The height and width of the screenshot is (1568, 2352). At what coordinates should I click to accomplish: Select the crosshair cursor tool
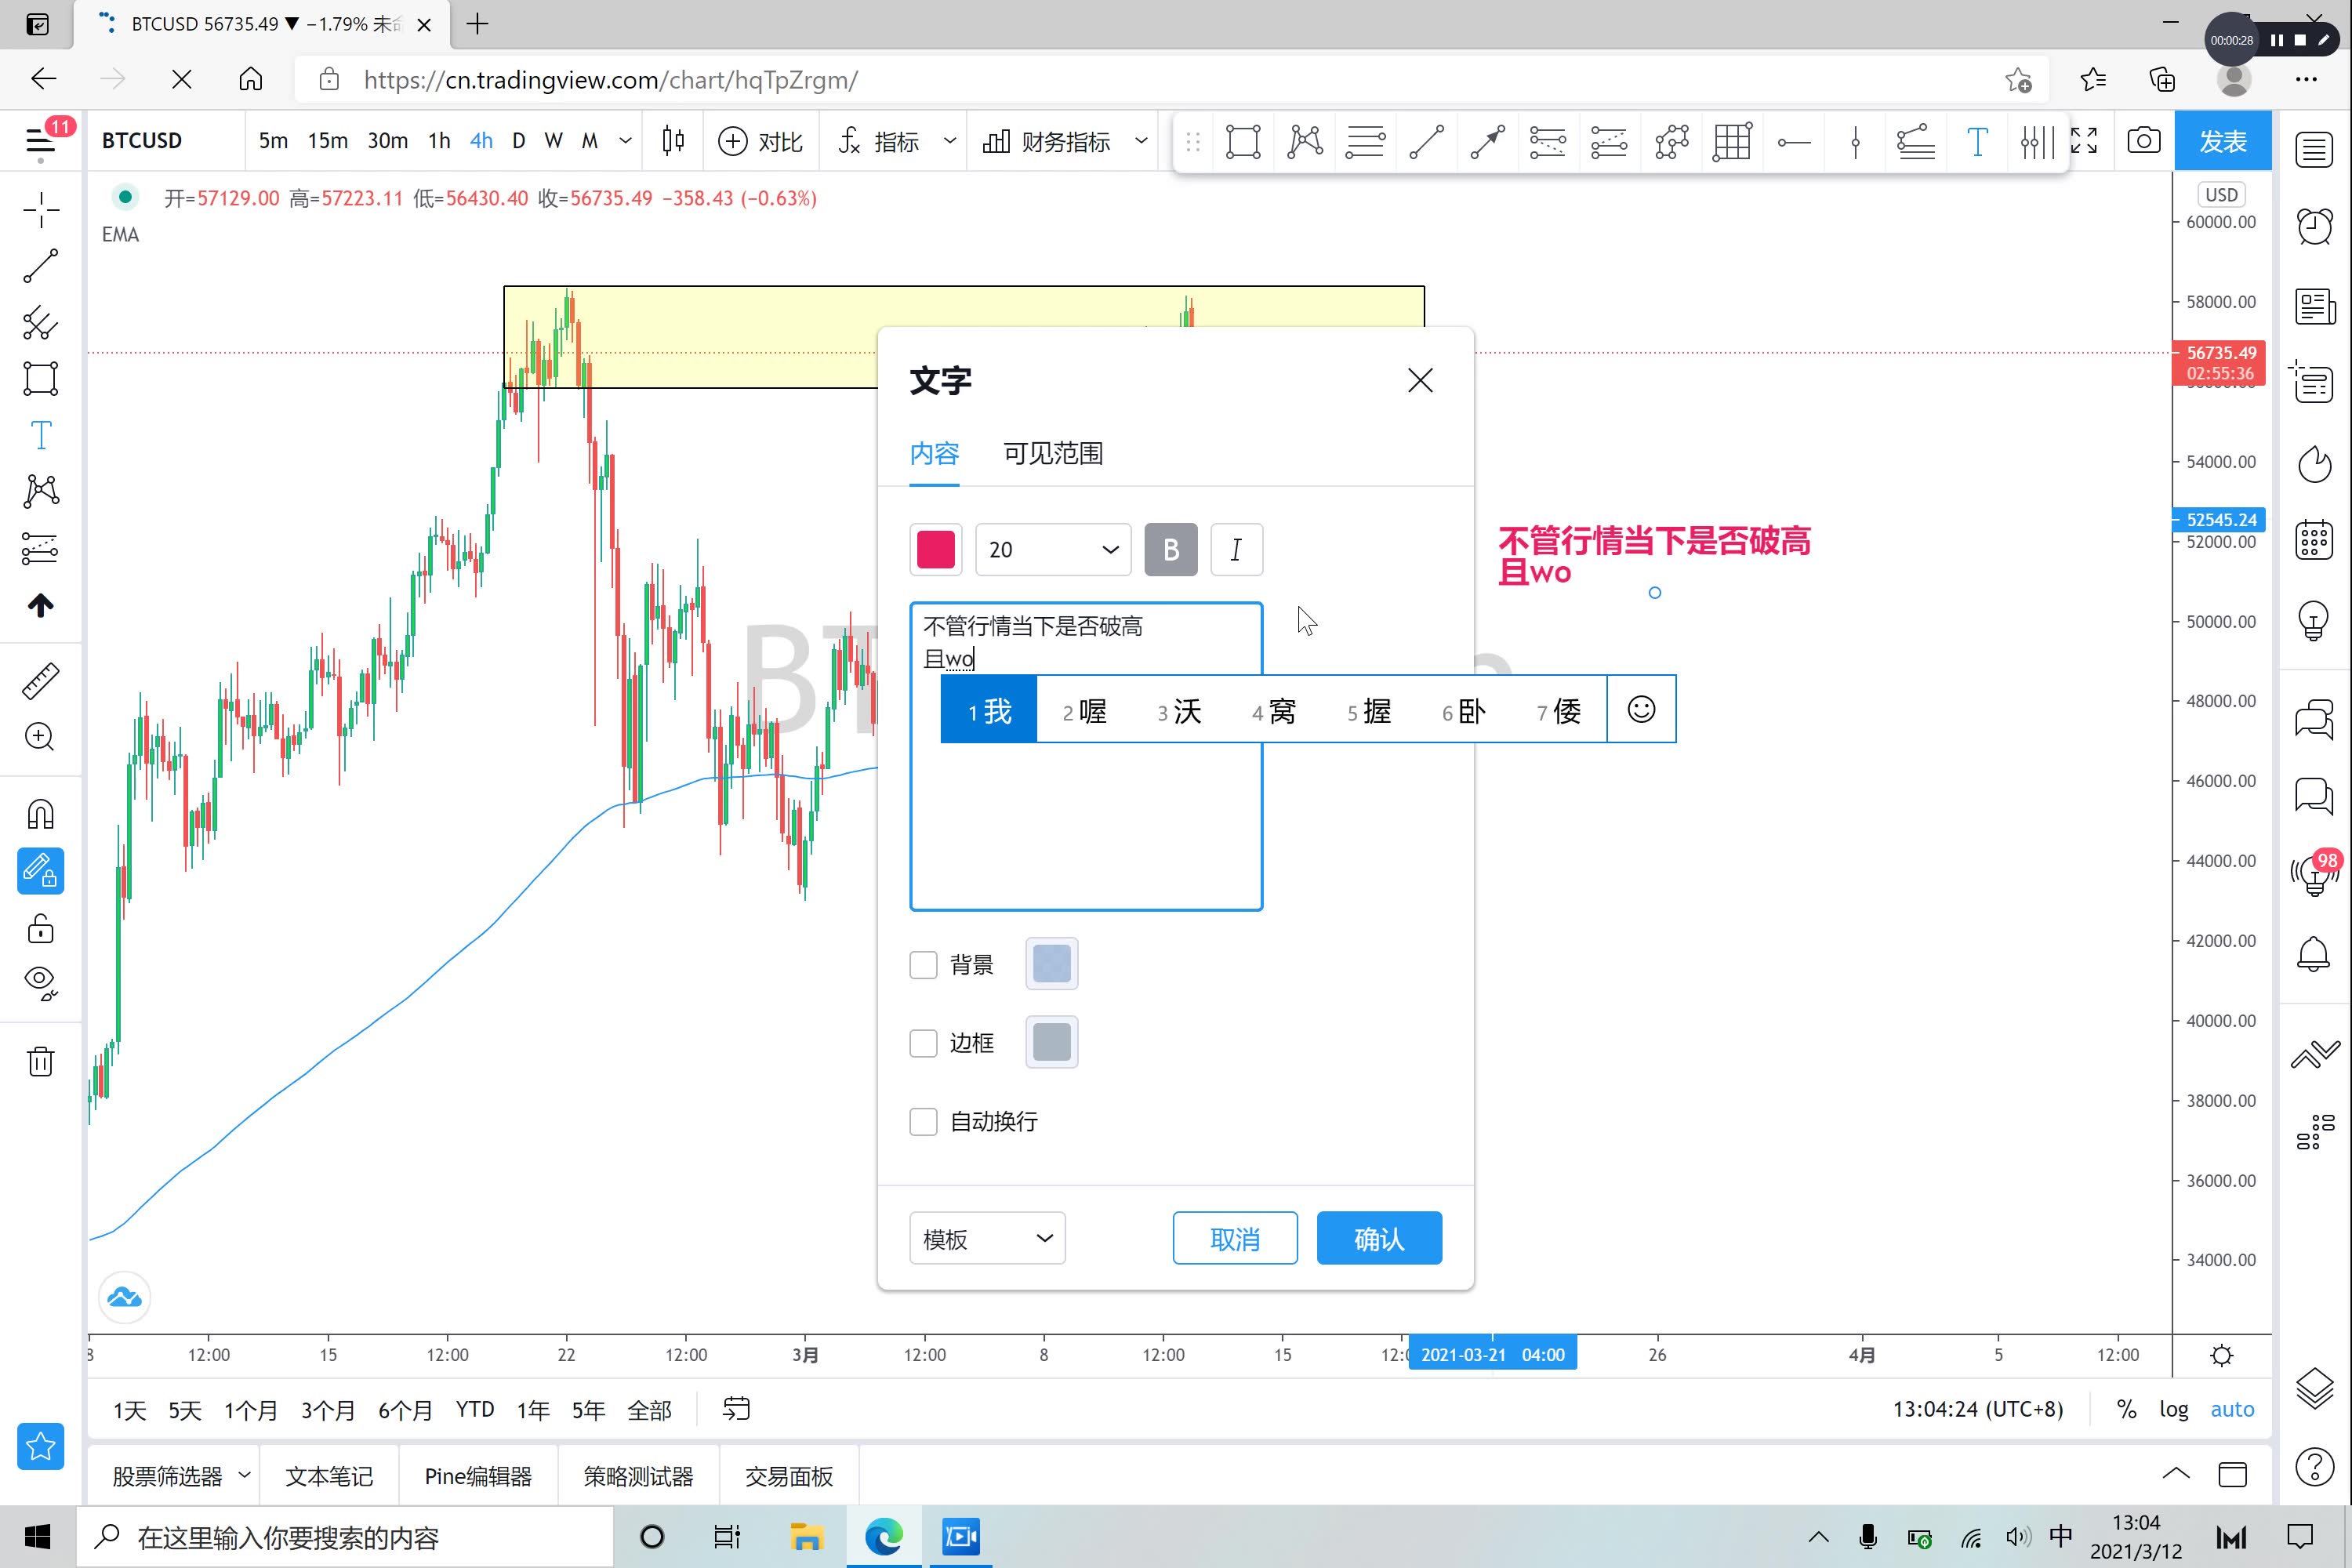(41, 210)
